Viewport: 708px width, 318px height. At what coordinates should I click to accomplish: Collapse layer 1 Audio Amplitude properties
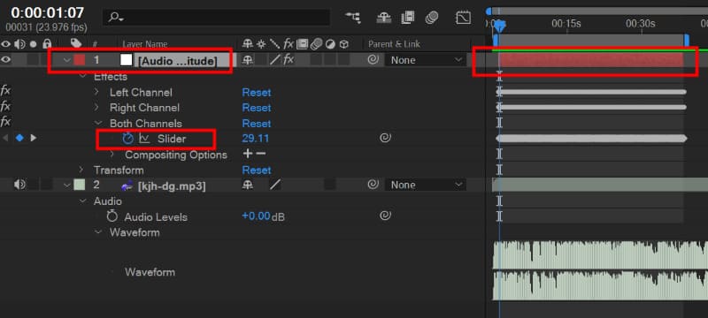(67, 60)
